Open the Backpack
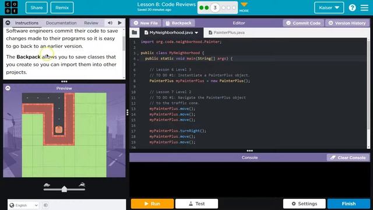The image size is (373, 210). point(179,23)
